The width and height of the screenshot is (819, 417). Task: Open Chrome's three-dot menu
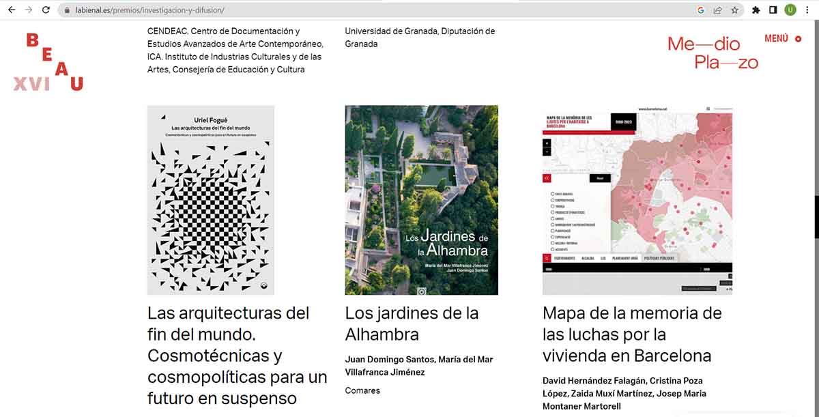tap(808, 10)
